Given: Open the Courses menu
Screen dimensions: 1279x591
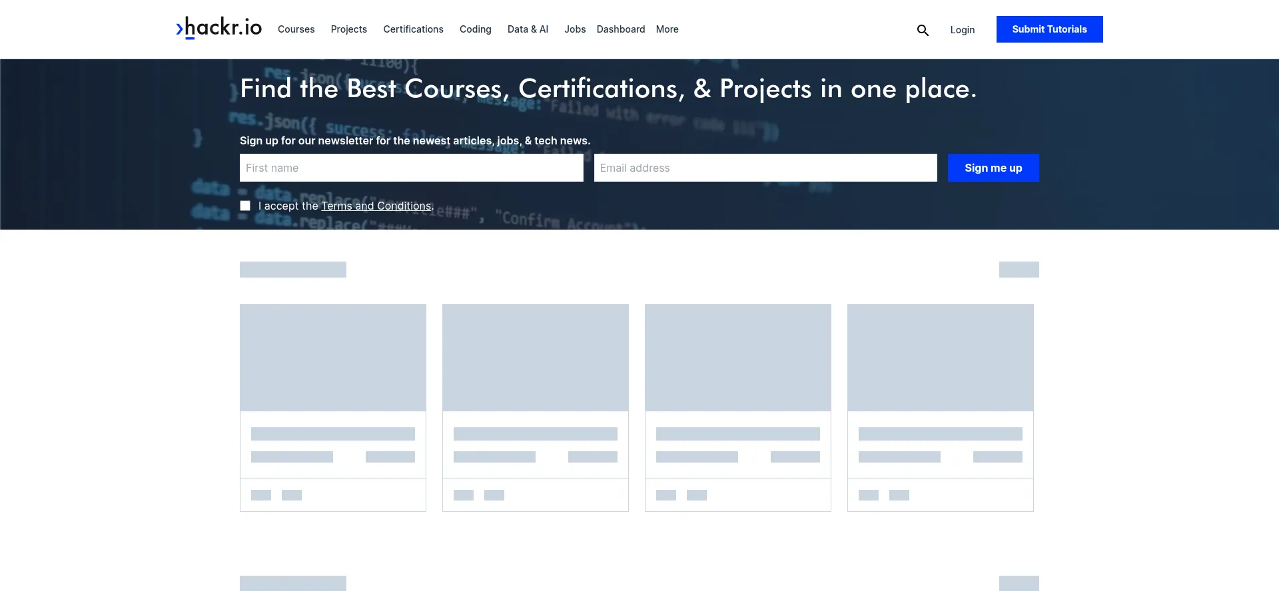Looking at the screenshot, I should tap(296, 29).
